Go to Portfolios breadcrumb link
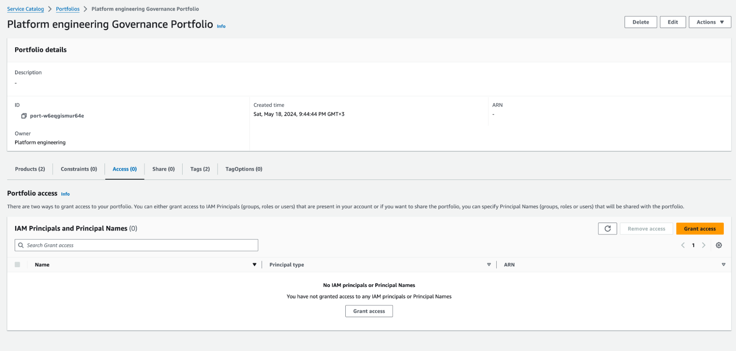 click(x=68, y=9)
